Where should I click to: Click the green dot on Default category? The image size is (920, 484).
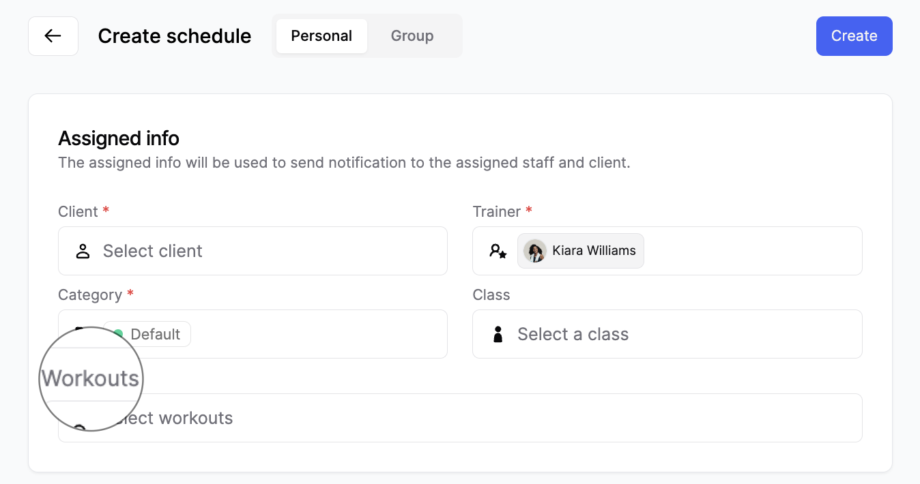tap(119, 334)
